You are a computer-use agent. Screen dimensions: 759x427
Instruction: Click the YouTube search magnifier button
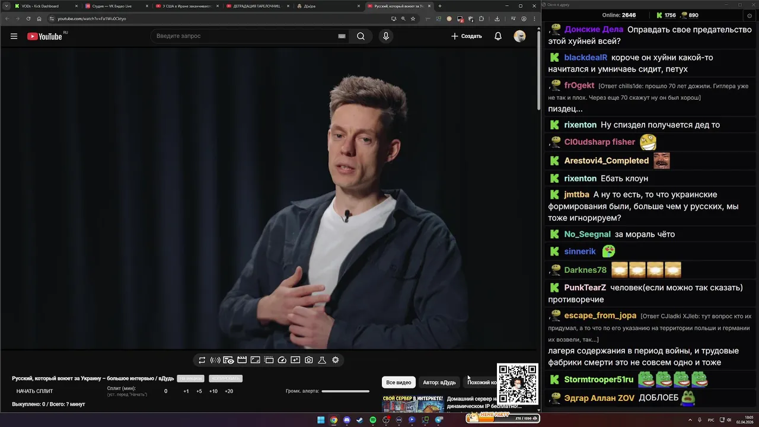click(x=361, y=36)
